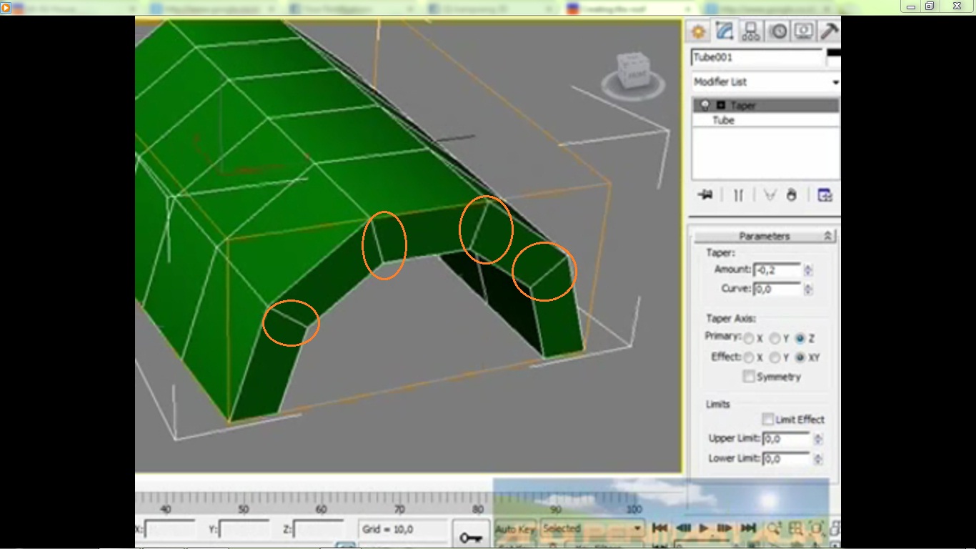976x549 pixels.
Task: Open the Selected key filter dropdown
Action: [592, 529]
